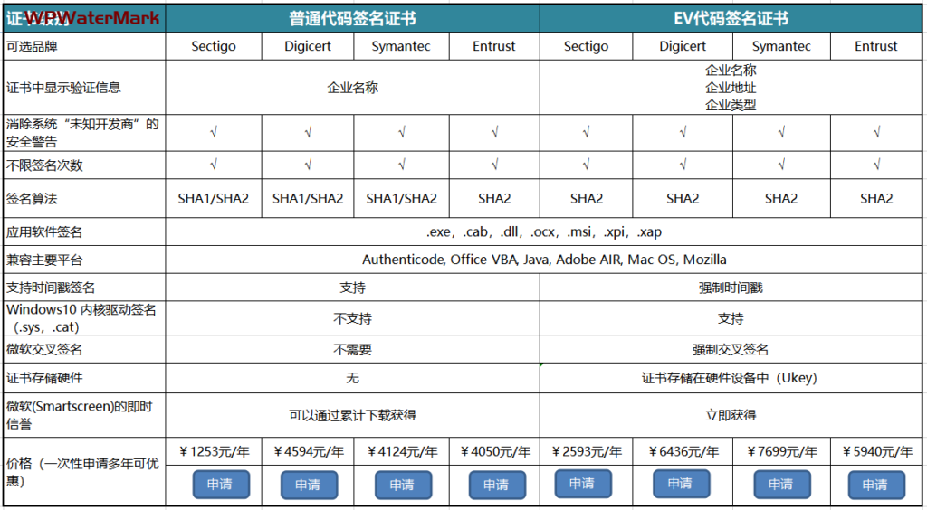
Task: Click 支持 in Windows10 内核驱动签名 row
Action: [x=731, y=318]
